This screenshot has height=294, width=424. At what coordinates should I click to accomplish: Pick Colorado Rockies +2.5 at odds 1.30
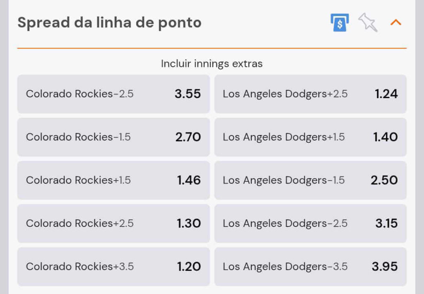113,223
